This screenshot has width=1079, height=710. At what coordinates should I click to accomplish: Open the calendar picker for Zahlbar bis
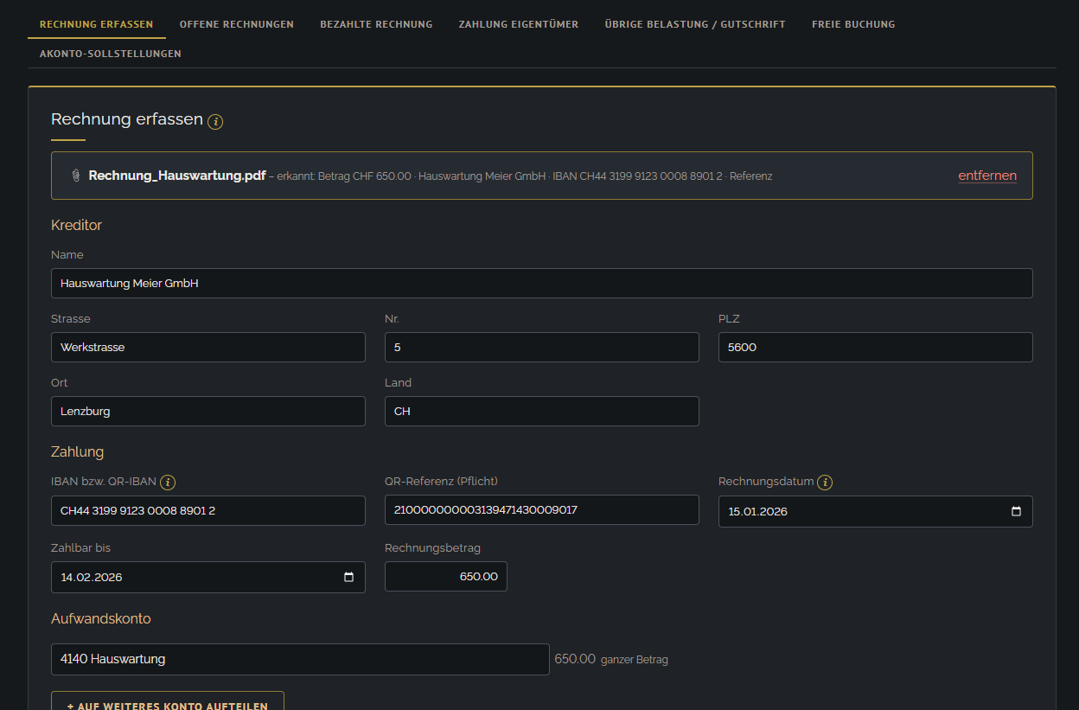coord(349,577)
